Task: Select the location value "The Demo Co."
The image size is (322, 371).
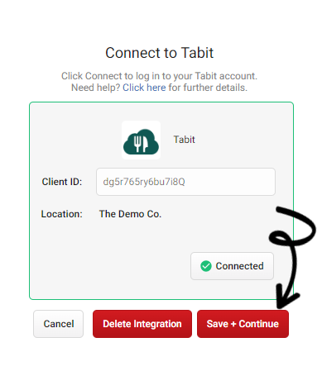Action: (130, 214)
